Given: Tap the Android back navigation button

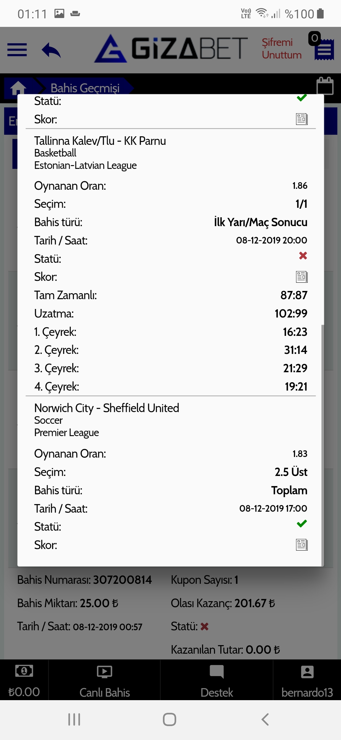Looking at the screenshot, I should pyautogui.click(x=265, y=719).
